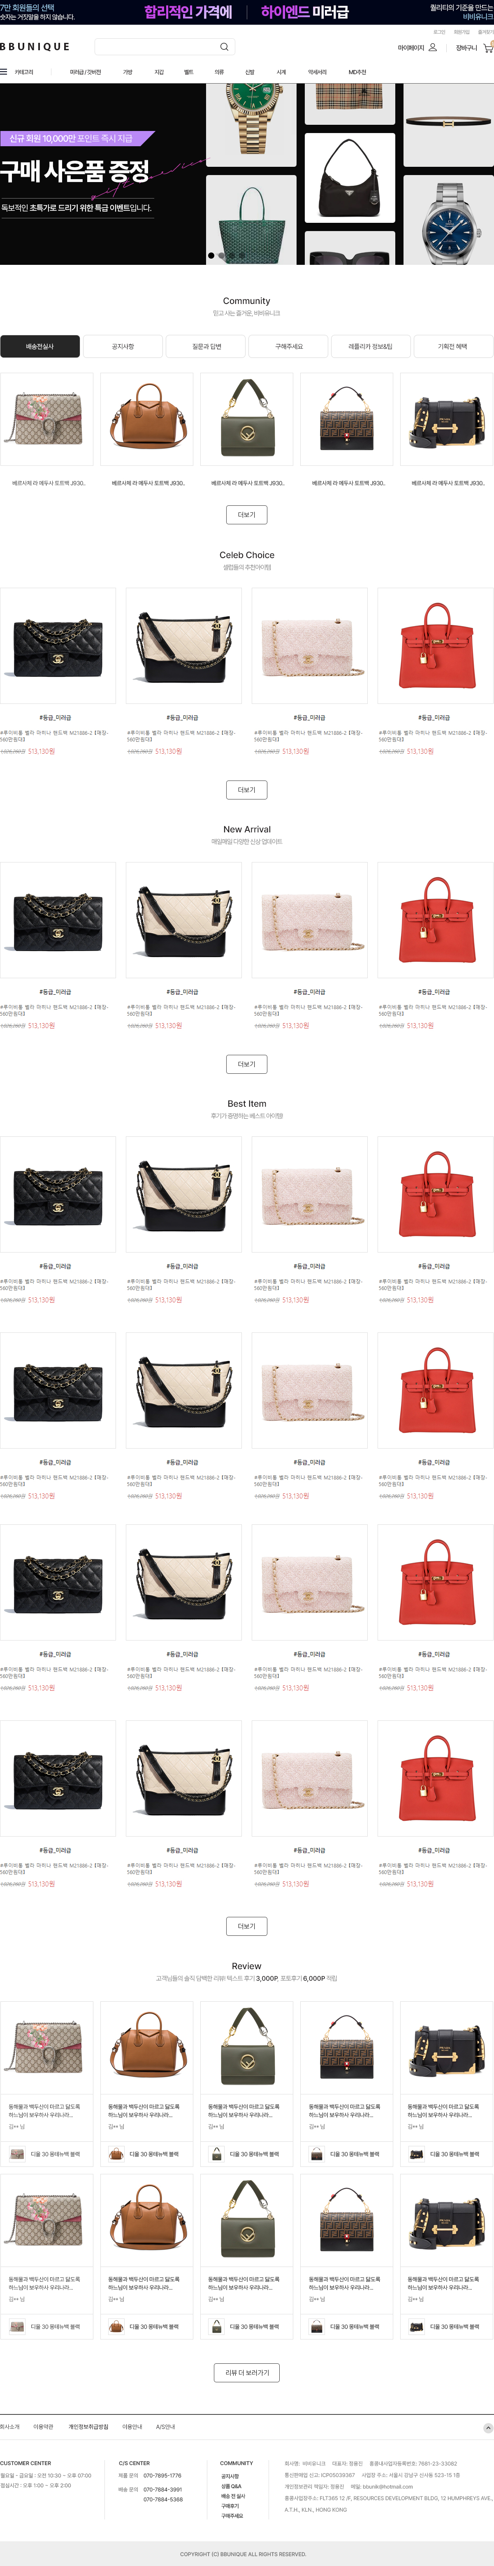Image resolution: width=494 pixels, height=2566 pixels.
Task: Open the 마이페이지 user icon
Action: click(x=432, y=47)
